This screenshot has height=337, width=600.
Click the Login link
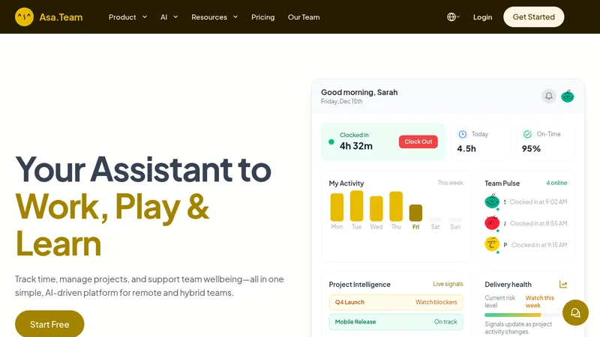coord(482,17)
